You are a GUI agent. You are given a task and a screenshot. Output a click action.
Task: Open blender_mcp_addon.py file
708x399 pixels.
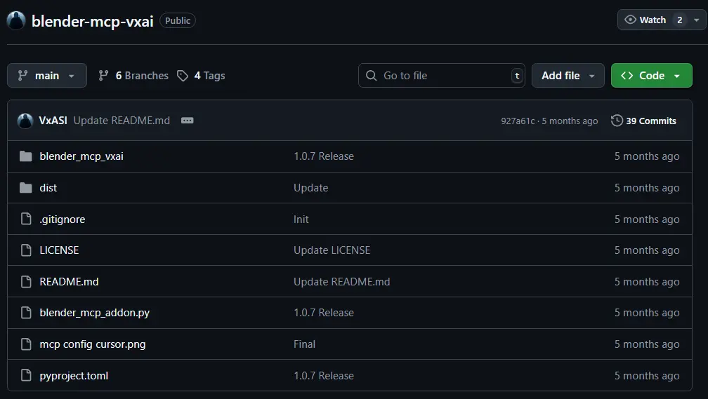94,313
